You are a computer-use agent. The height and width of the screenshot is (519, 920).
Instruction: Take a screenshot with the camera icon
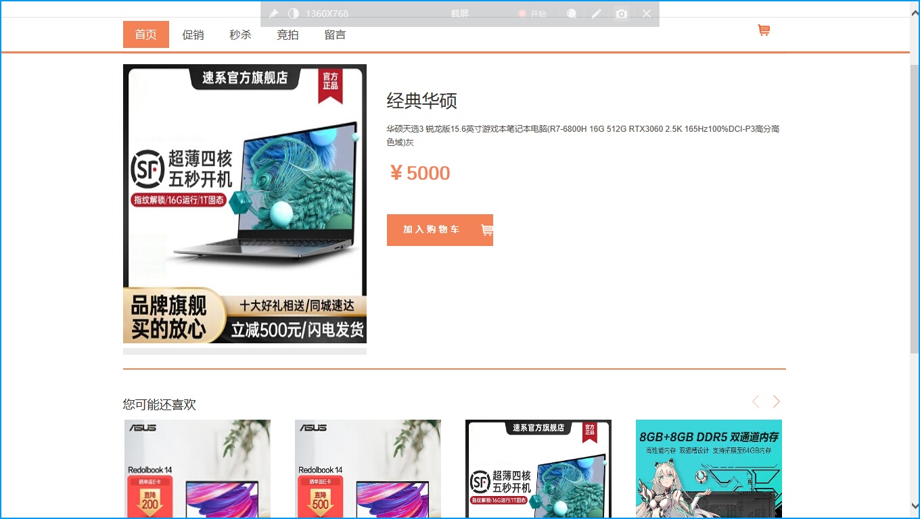[622, 14]
